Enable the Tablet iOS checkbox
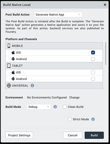This screenshot has height=144, width=110. (93, 72)
